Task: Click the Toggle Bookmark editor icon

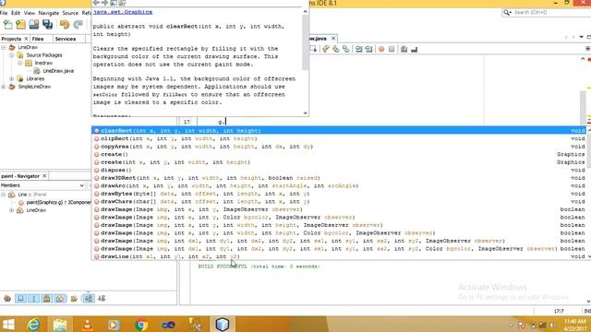Action: (x=345, y=49)
